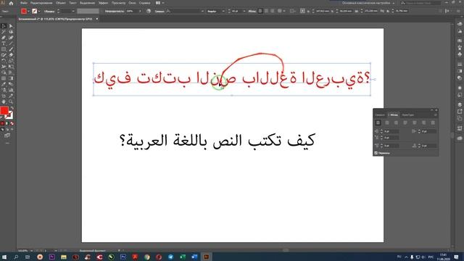Click the Stroke swatch in the toolbar

coord(9,115)
